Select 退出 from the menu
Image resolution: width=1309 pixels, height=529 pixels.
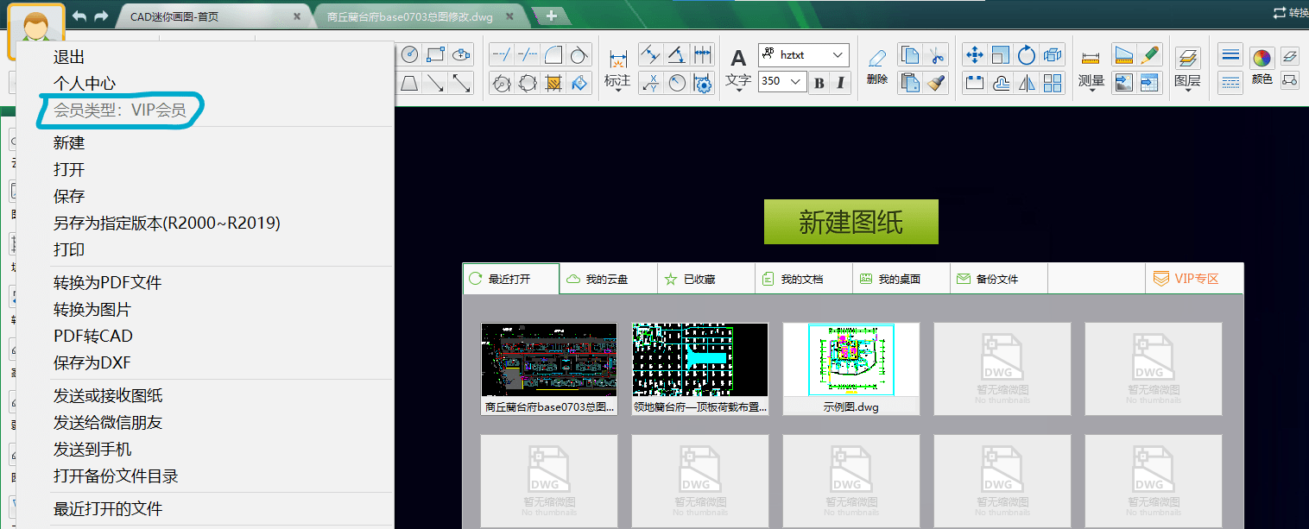point(69,57)
